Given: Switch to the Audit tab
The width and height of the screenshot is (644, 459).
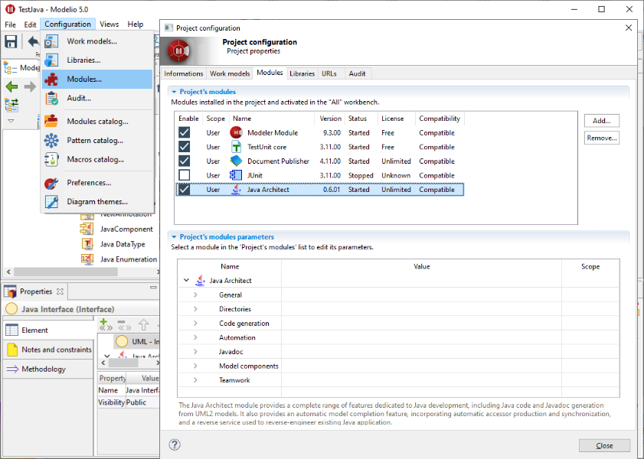Looking at the screenshot, I should 357,73.
